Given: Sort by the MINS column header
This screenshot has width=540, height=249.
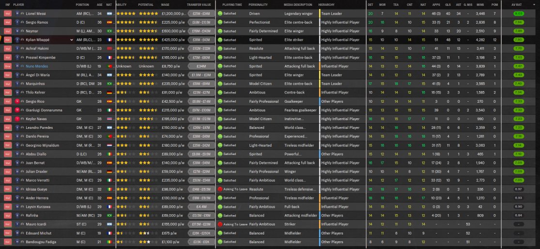Looking at the screenshot, I should [480, 5].
